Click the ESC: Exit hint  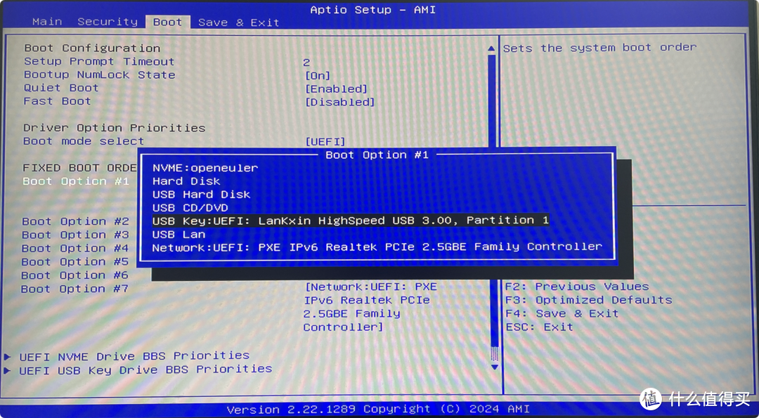pyautogui.click(x=539, y=327)
